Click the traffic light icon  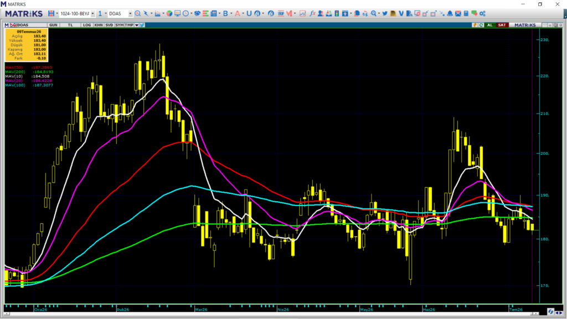coord(337,13)
